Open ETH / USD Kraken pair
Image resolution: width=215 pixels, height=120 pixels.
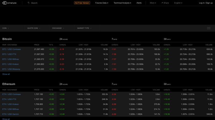[x=10, y=104]
